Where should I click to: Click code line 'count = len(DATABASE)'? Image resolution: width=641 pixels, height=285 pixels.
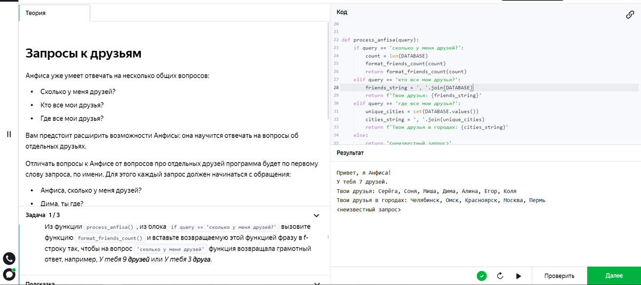pos(396,56)
